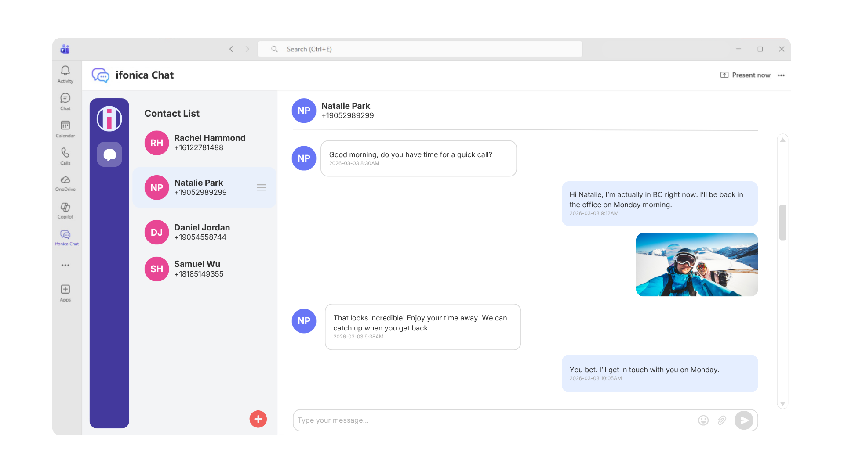Launch Copilot

pyautogui.click(x=65, y=210)
